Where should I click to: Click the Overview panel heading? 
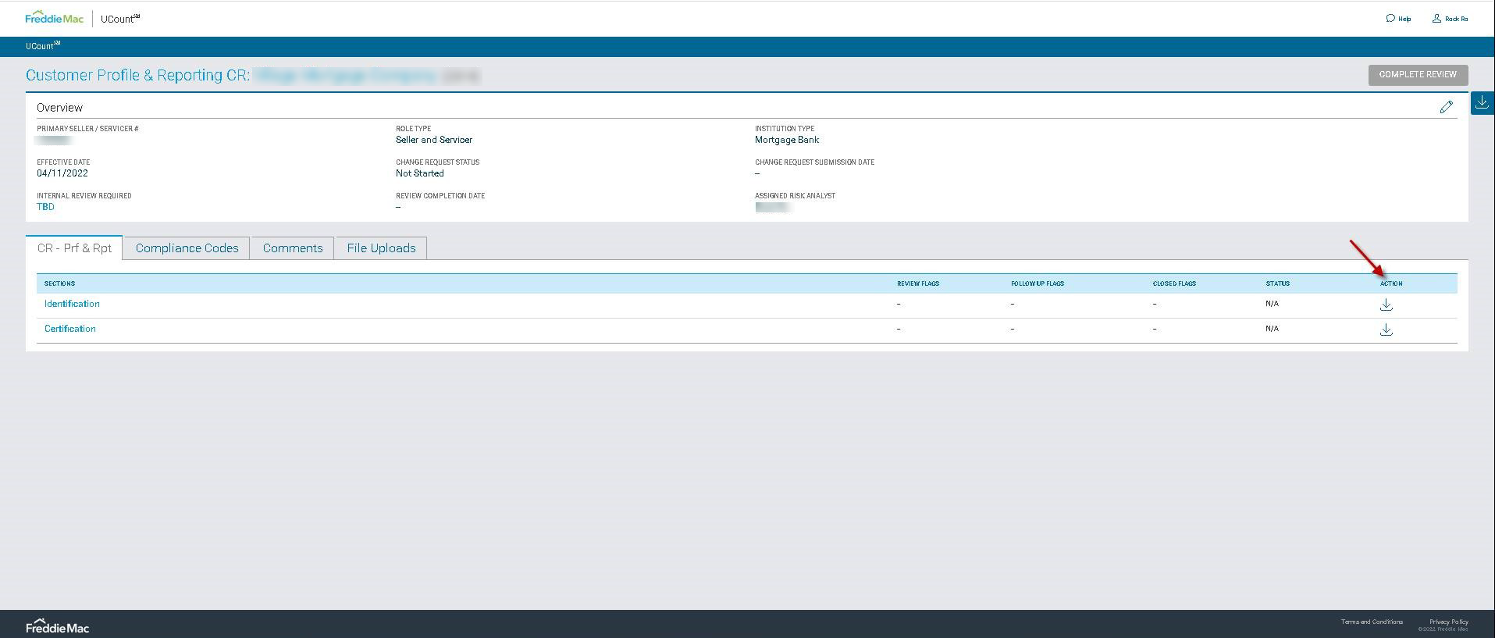pyautogui.click(x=59, y=108)
